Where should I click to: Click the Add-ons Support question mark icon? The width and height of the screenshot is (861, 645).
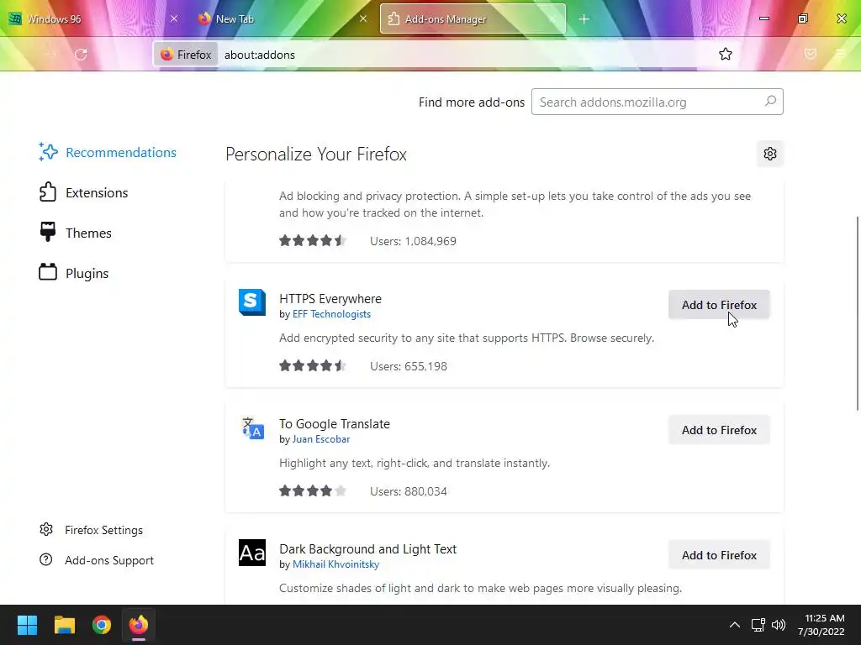point(46,559)
